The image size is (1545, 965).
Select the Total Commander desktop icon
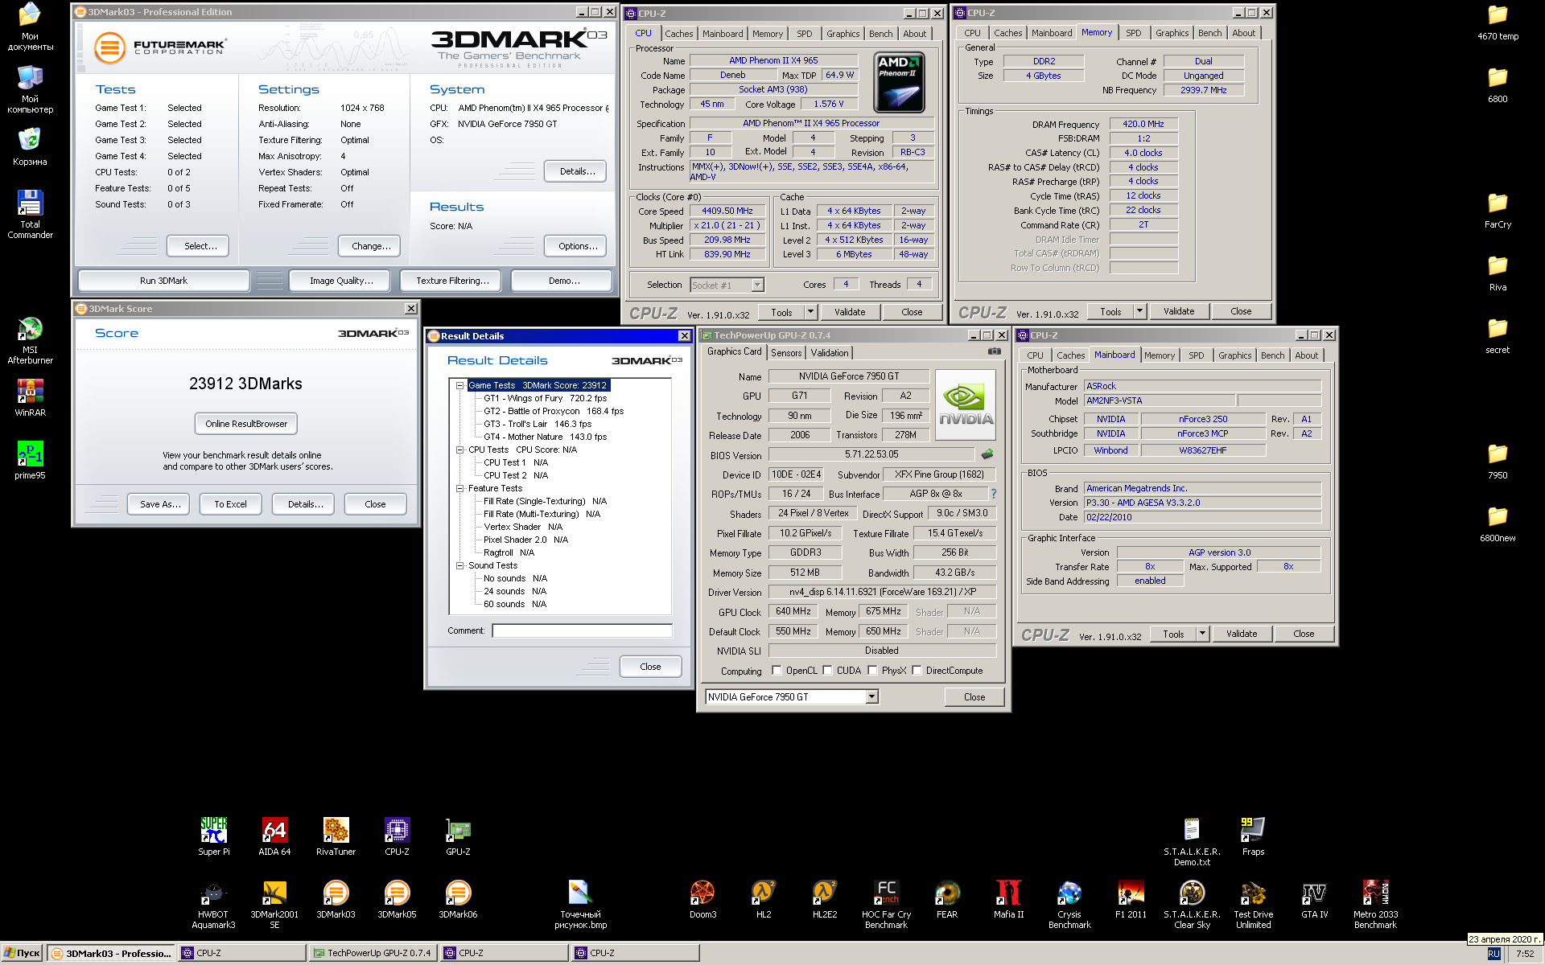tap(30, 214)
